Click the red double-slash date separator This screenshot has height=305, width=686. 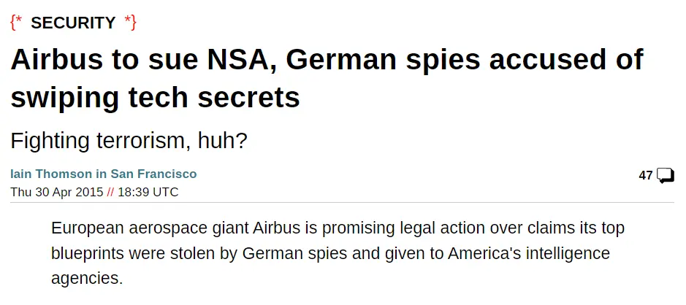click(110, 192)
